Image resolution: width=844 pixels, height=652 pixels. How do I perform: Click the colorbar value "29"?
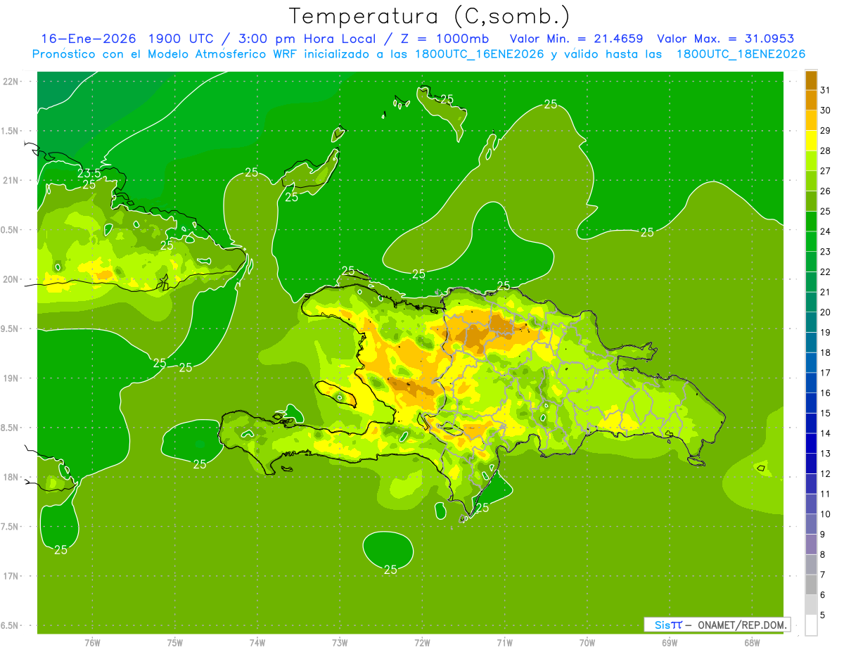click(x=826, y=131)
